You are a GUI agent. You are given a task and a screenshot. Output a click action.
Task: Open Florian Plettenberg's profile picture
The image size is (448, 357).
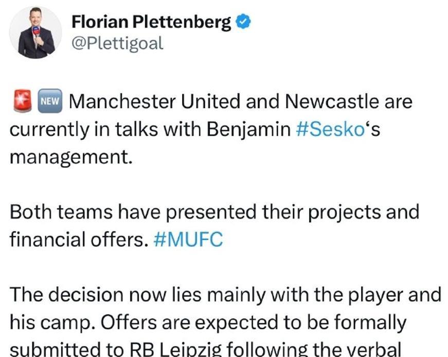[36, 33]
